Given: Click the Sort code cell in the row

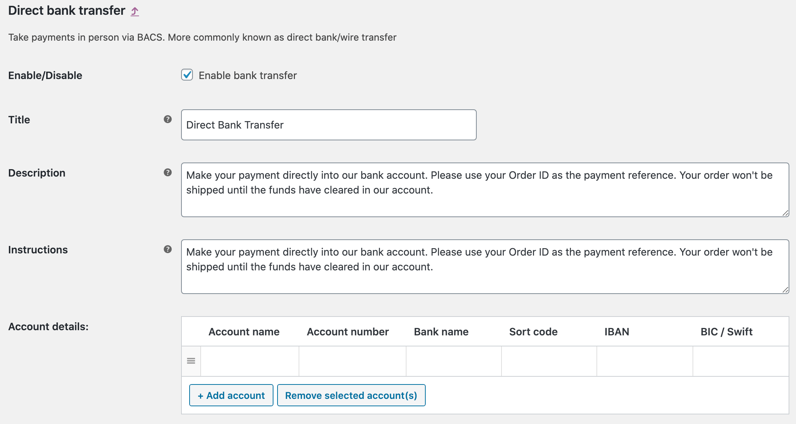Looking at the screenshot, I should (549, 361).
